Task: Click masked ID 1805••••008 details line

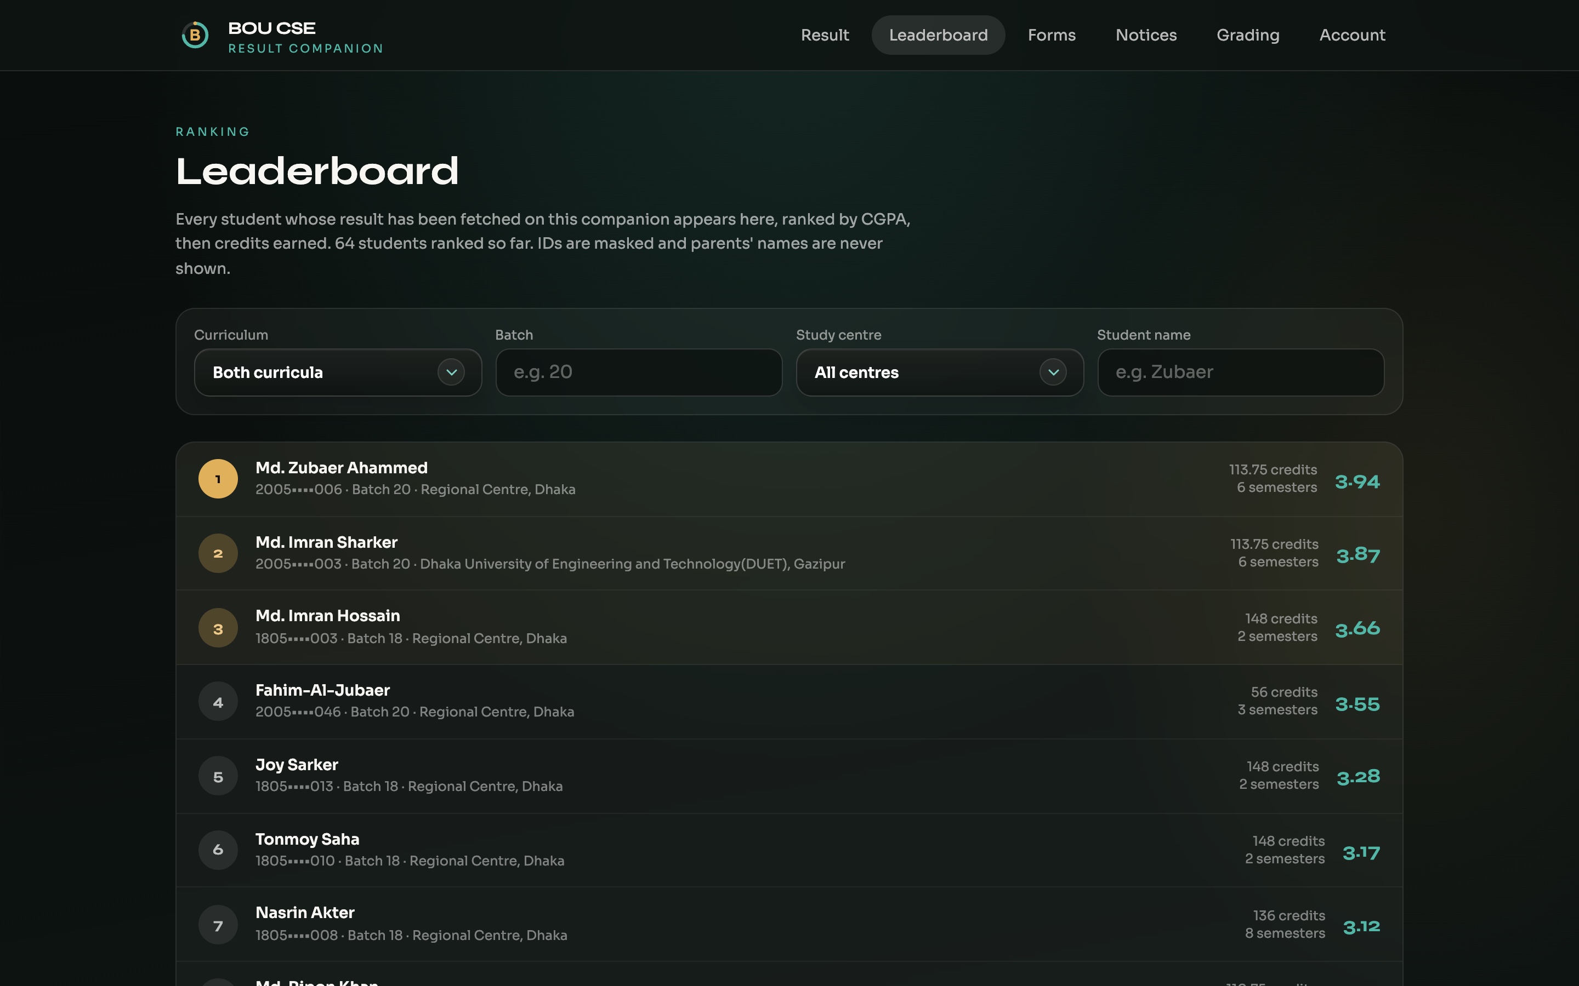Action: [411, 935]
